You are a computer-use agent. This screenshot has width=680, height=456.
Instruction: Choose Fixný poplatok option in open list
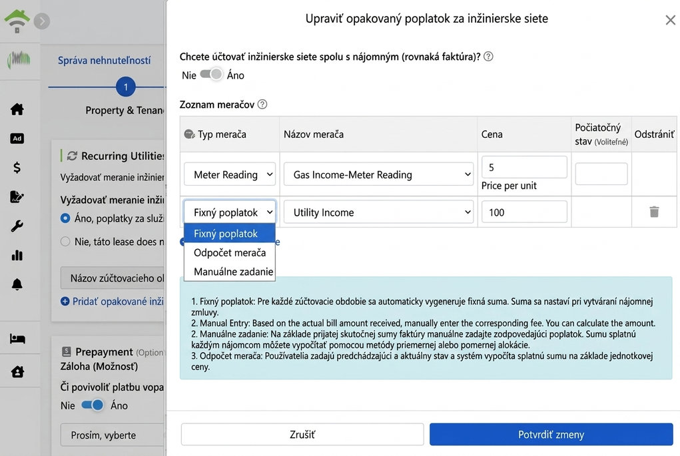[x=230, y=234]
